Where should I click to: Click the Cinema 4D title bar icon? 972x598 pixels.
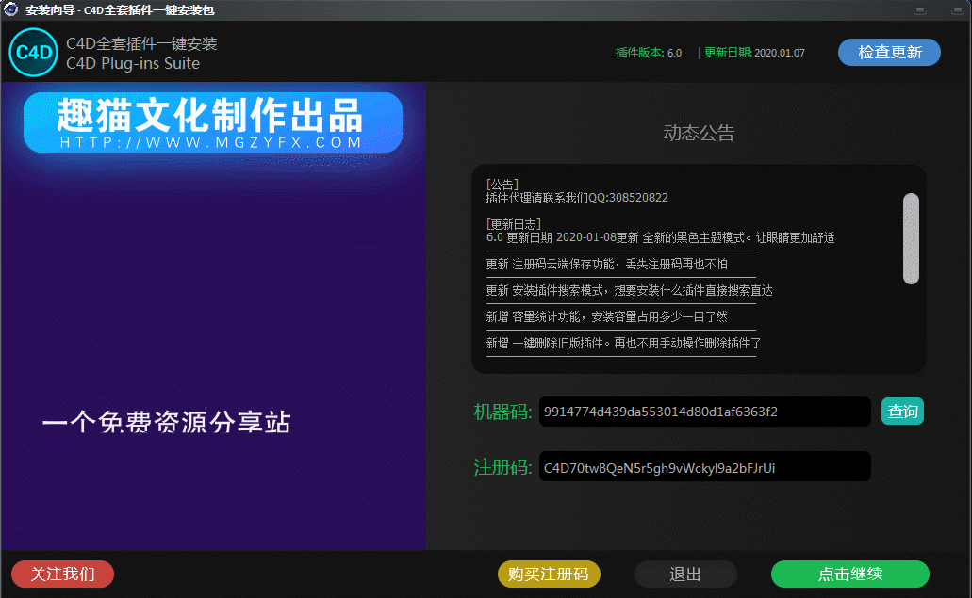(10, 9)
